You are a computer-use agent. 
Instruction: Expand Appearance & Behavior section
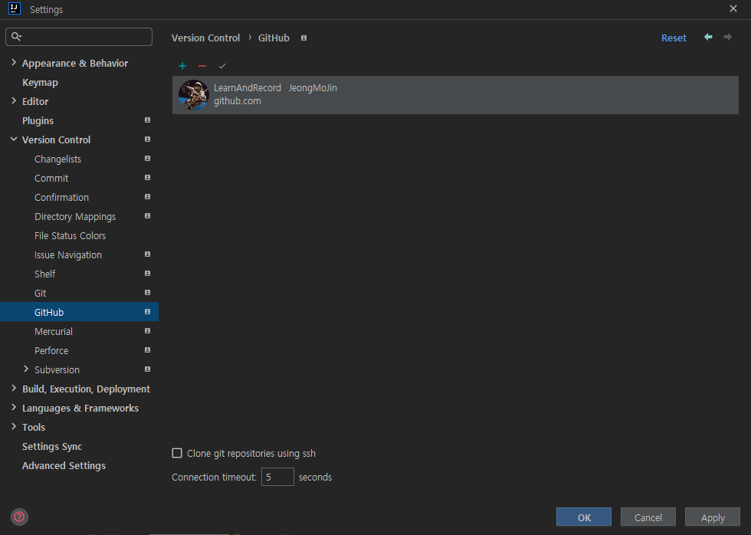pyautogui.click(x=14, y=62)
